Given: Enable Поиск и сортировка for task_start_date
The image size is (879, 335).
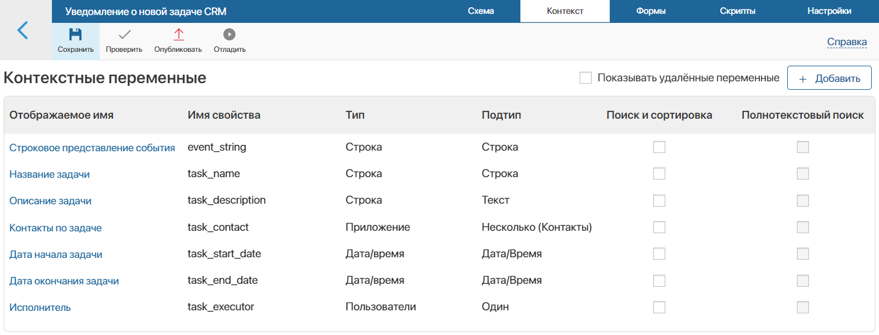Looking at the screenshot, I should point(659,254).
